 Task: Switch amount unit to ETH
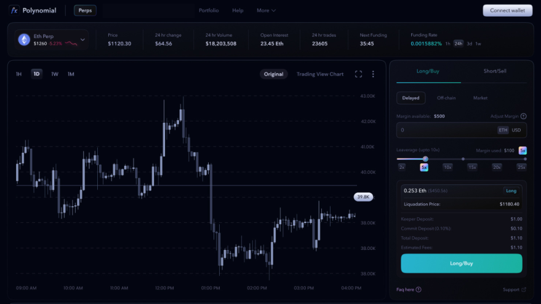pyautogui.click(x=503, y=130)
